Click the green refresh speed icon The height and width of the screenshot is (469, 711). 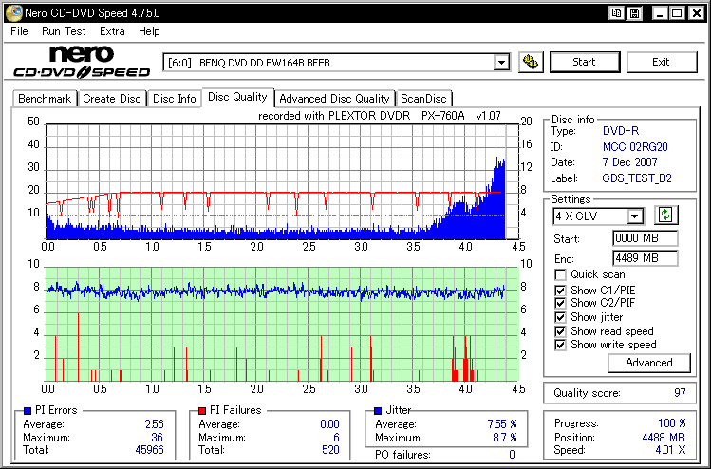point(665,216)
